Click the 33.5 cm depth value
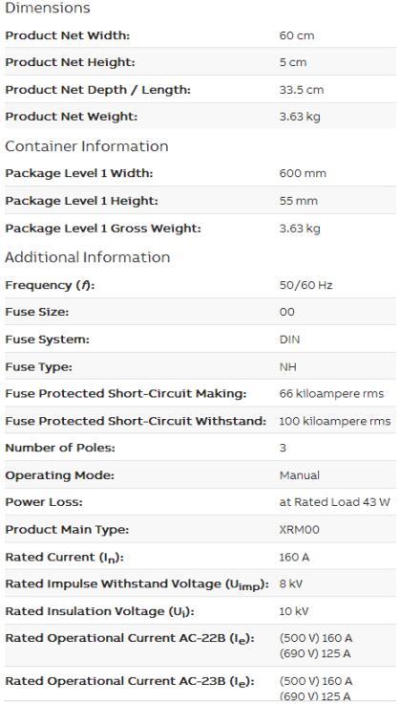This screenshot has width=400, height=704. click(x=301, y=90)
